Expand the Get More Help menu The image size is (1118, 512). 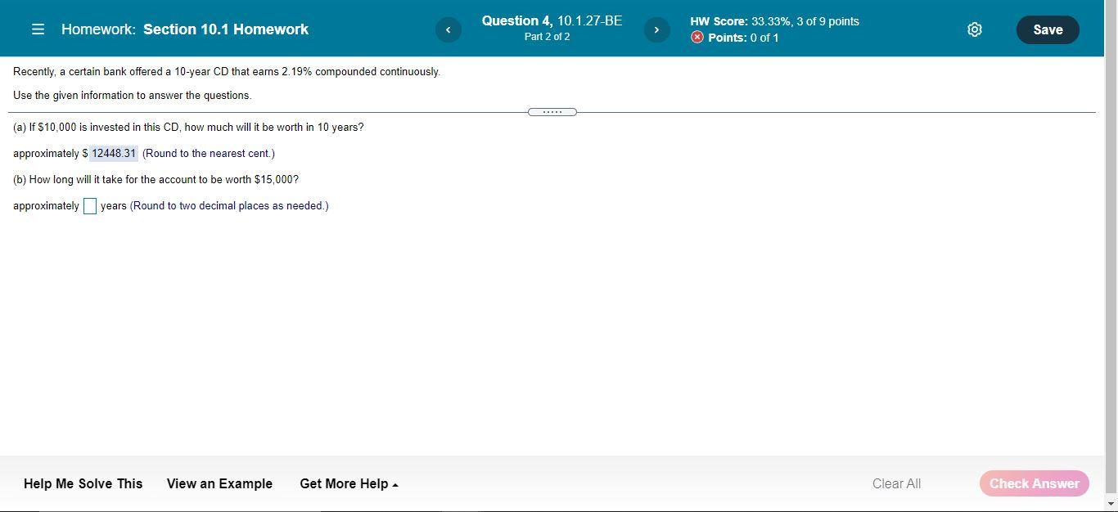coord(344,483)
